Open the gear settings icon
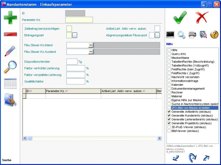This screenshot has height=165, width=221. coord(181,34)
